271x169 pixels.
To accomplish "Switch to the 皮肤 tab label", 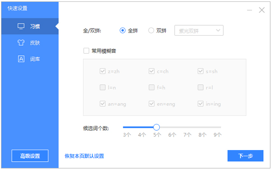I will (35, 43).
